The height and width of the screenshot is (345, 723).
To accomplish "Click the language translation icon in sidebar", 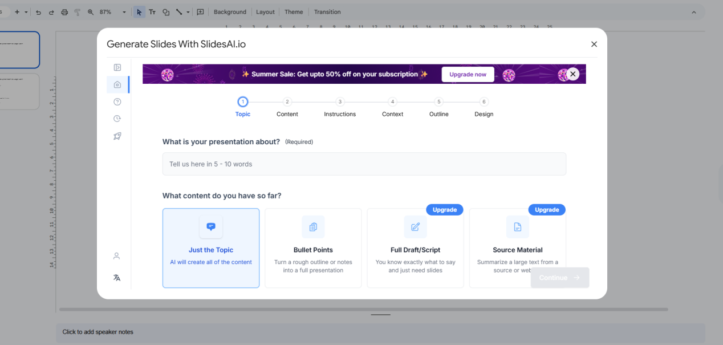I will 117,277.
